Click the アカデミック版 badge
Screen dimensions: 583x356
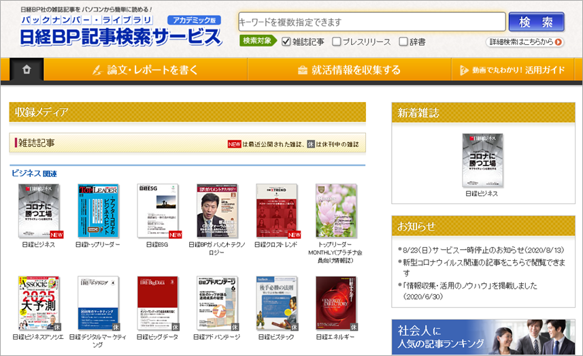coord(194,20)
